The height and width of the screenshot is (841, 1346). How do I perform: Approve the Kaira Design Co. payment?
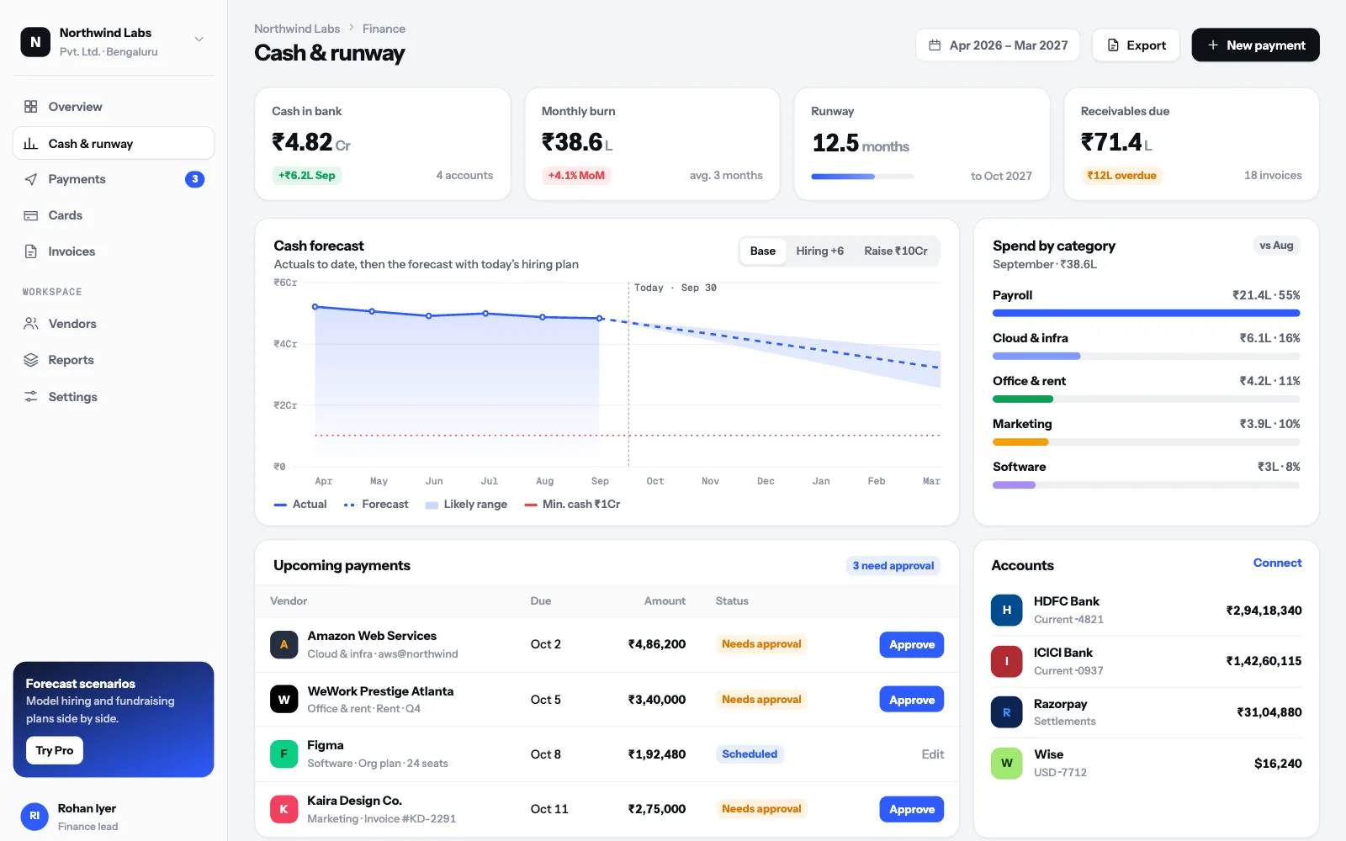pos(912,810)
